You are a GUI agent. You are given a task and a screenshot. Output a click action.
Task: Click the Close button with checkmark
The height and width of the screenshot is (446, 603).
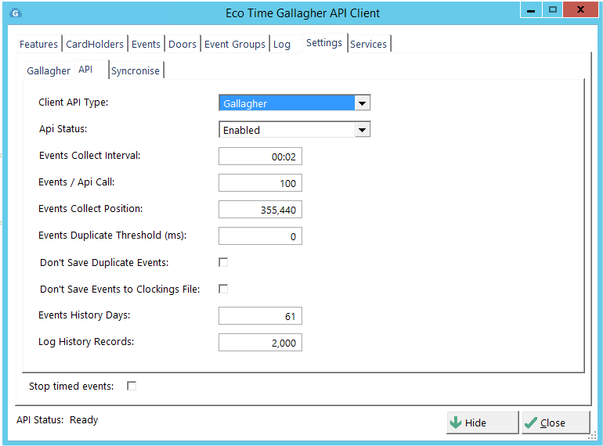click(x=555, y=423)
